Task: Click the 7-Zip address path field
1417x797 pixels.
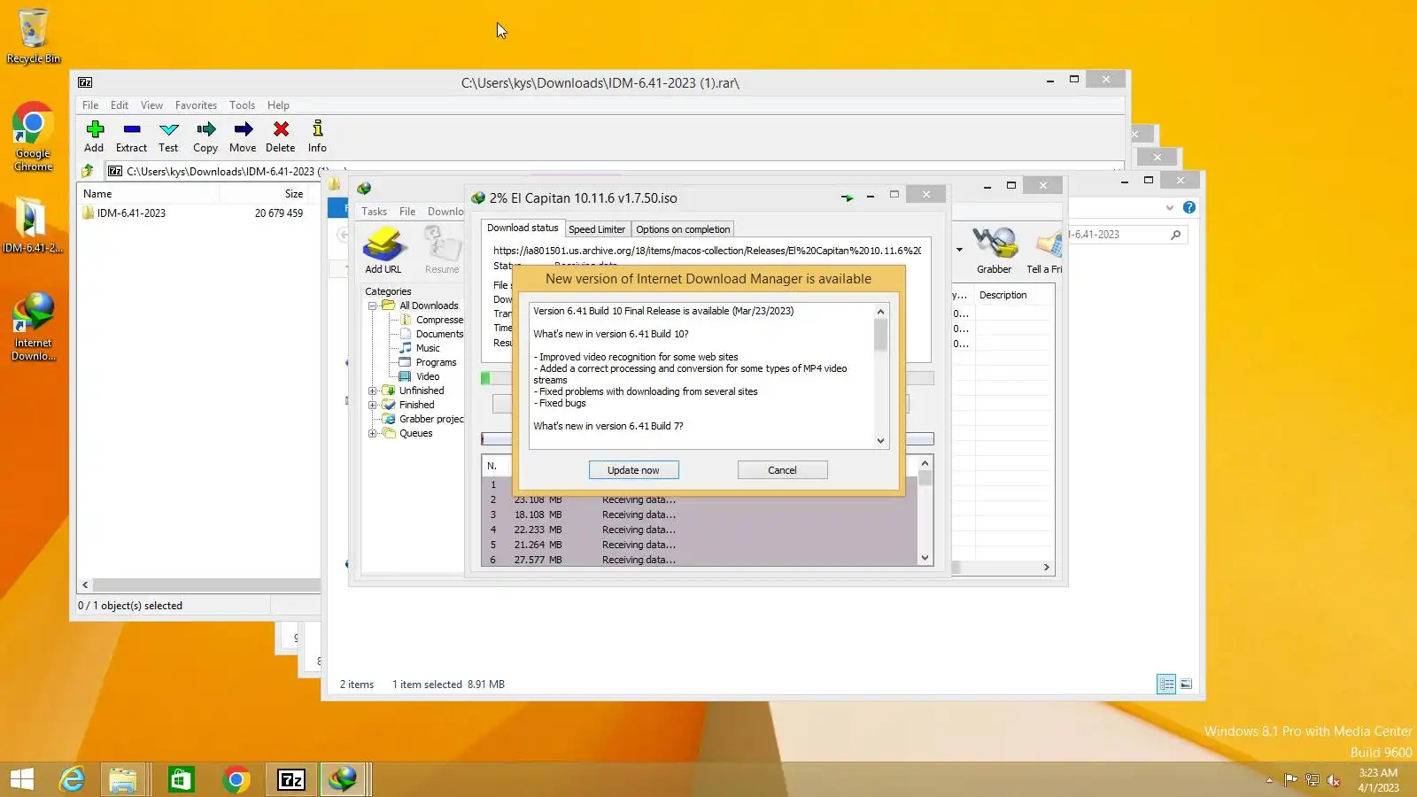Action: 614,171
